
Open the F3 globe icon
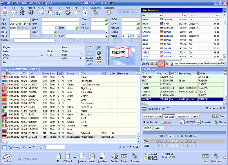point(22,12)
